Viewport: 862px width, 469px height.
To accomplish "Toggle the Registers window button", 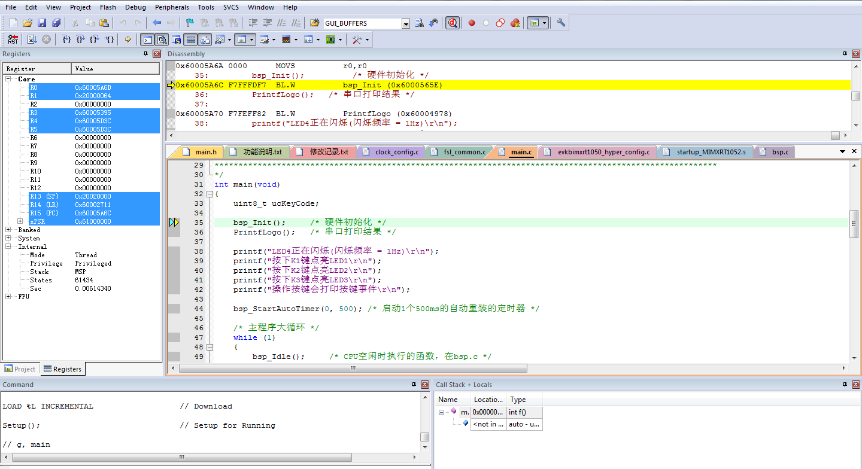I will (190, 39).
